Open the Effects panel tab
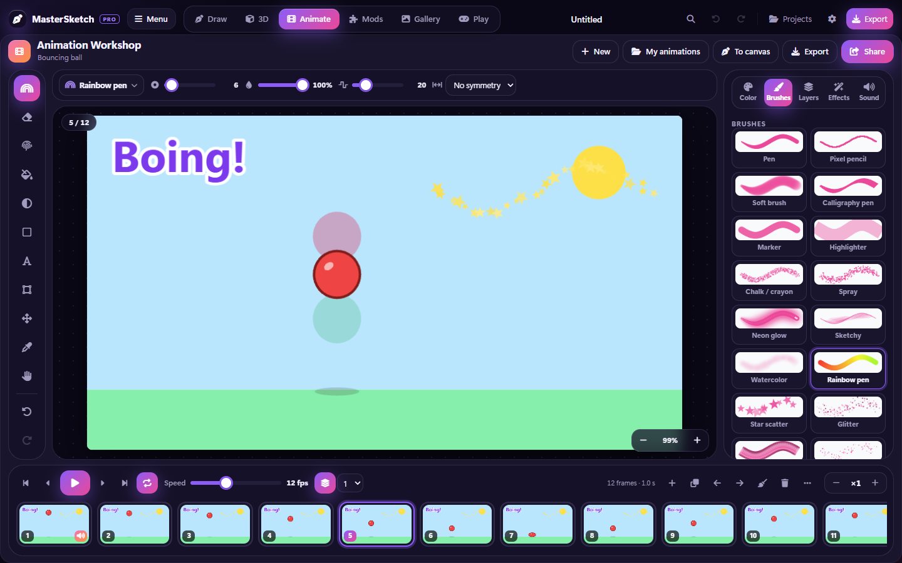Viewport: 902px width, 563px height. (x=839, y=91)
